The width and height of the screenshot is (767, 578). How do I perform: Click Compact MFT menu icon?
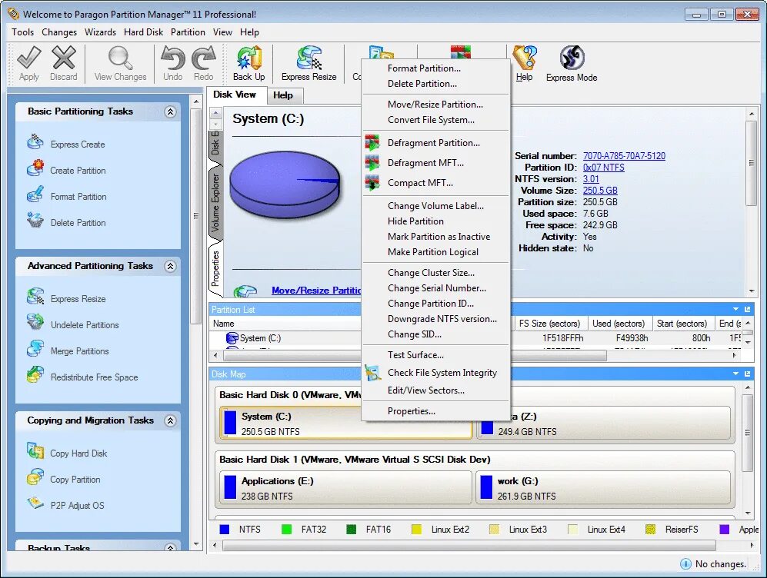[372, 183]
